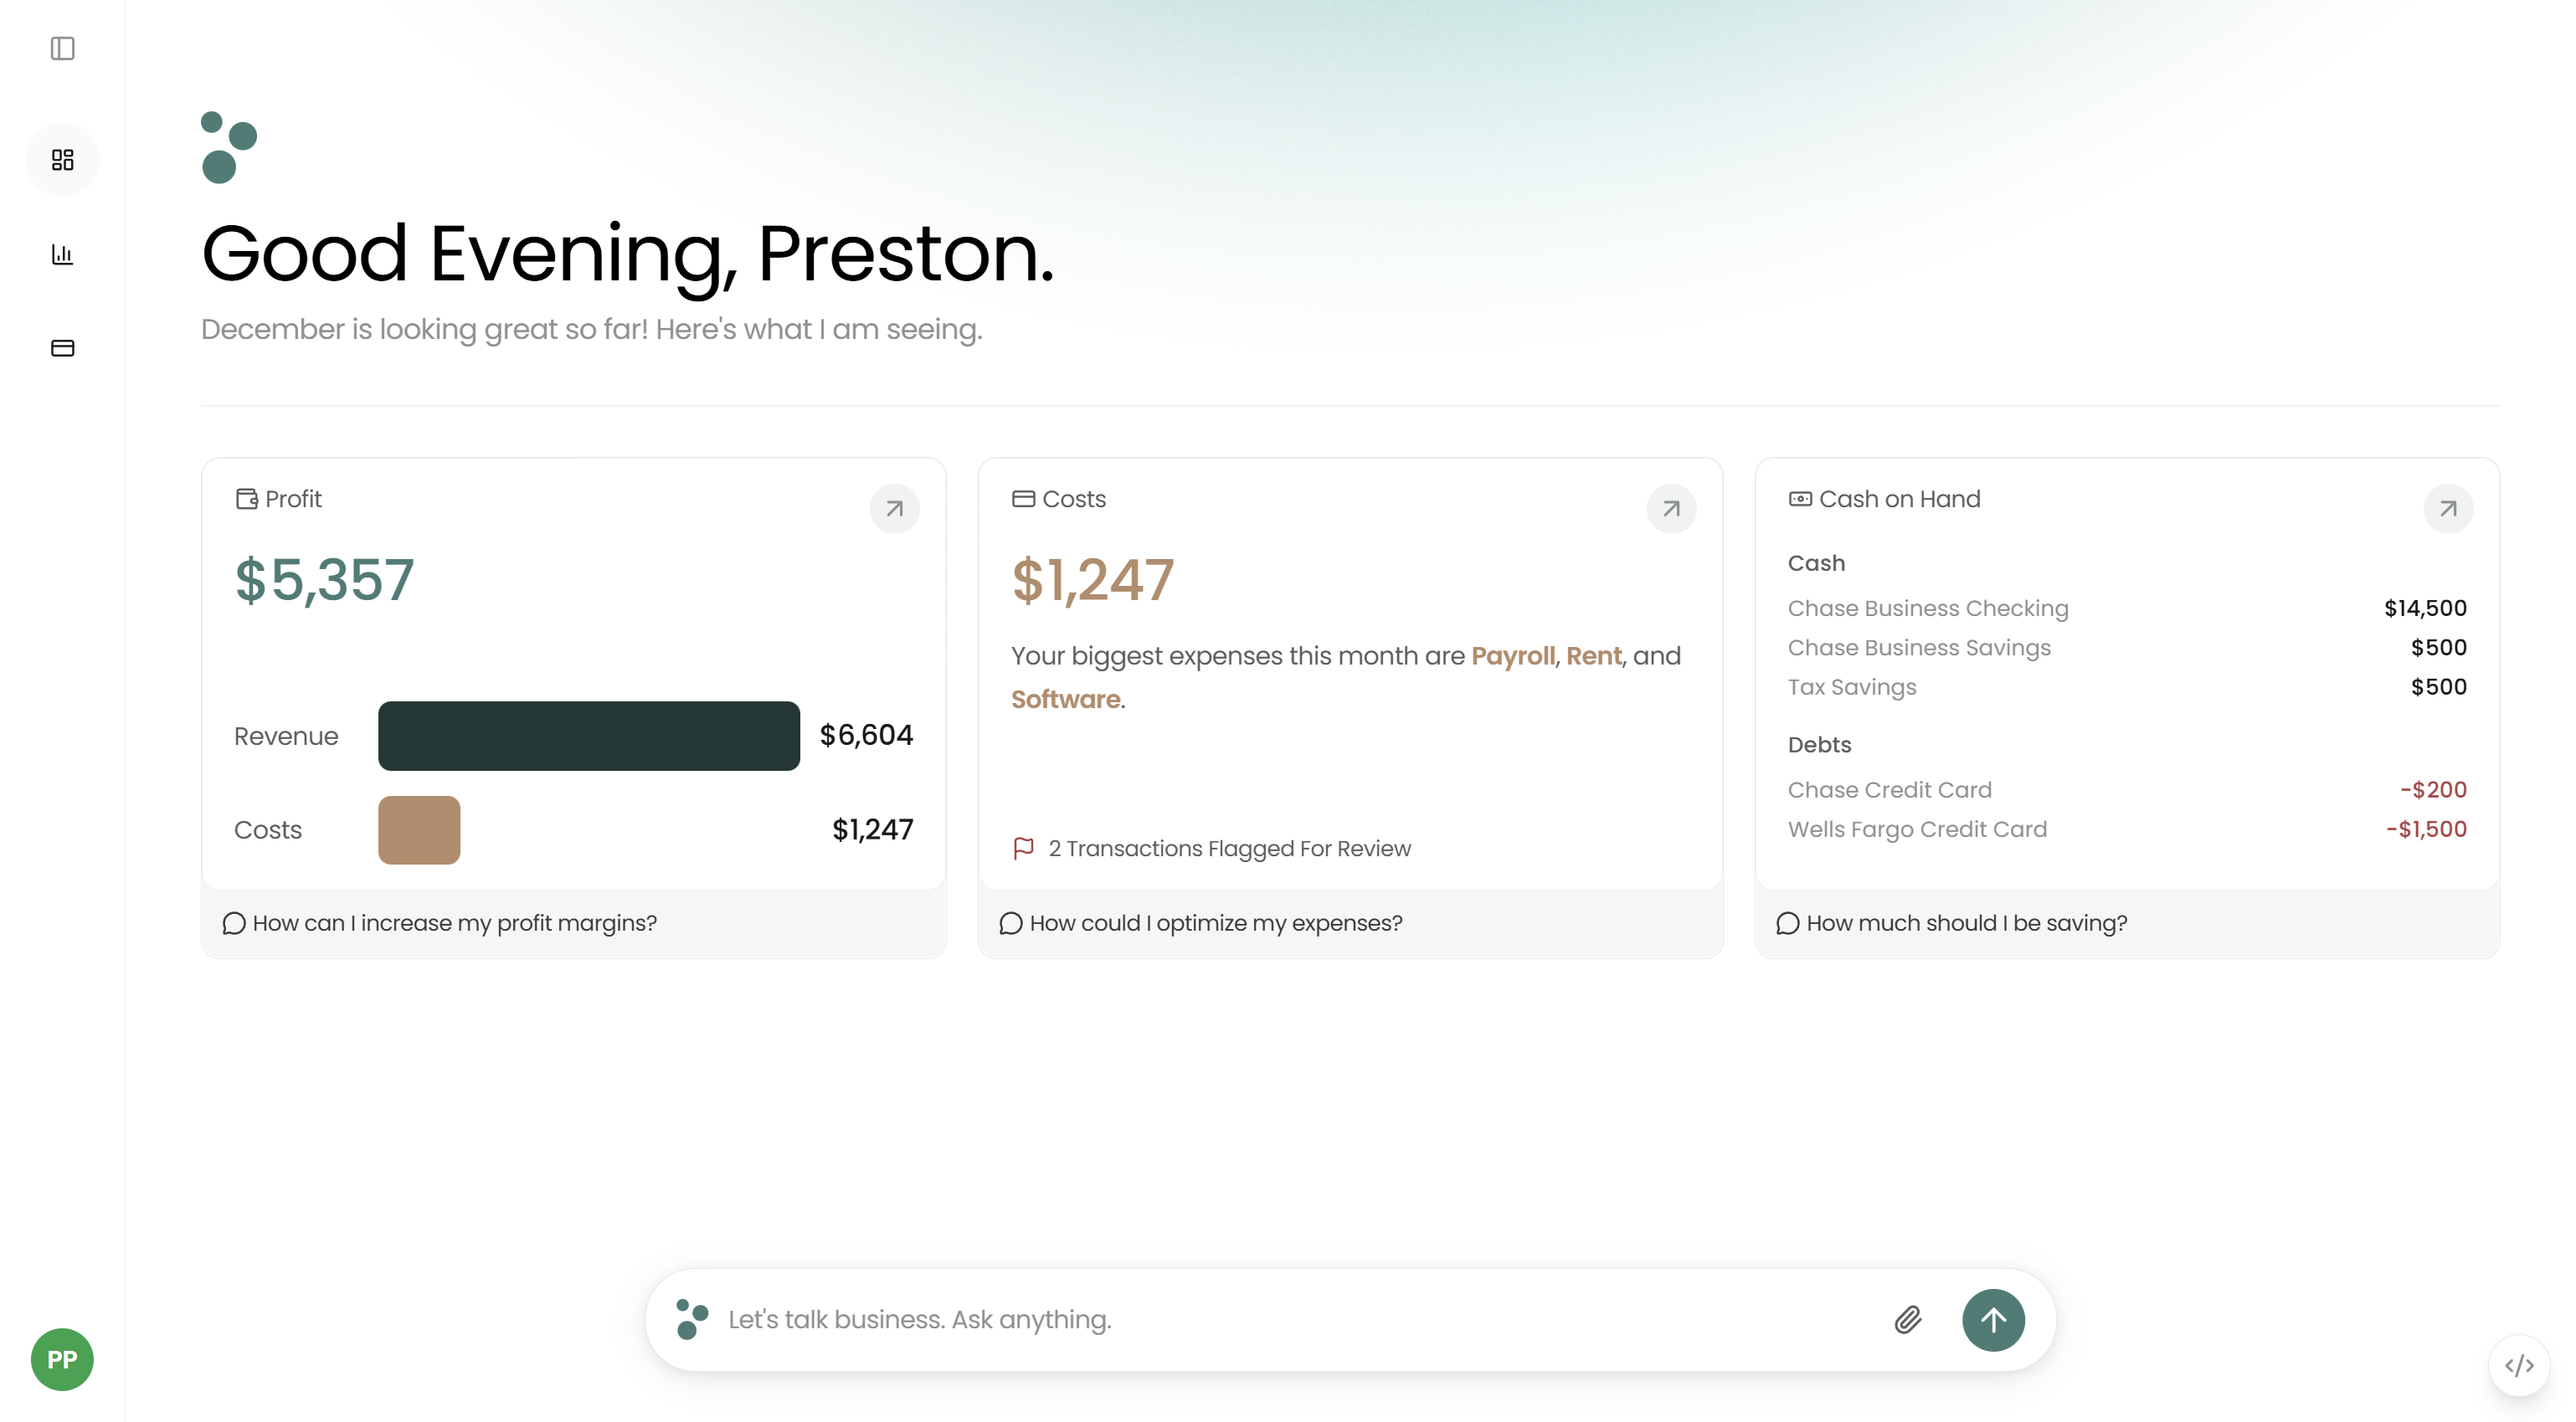
Task: Click the Rent expense highlight
Action: pos(1595,656)
